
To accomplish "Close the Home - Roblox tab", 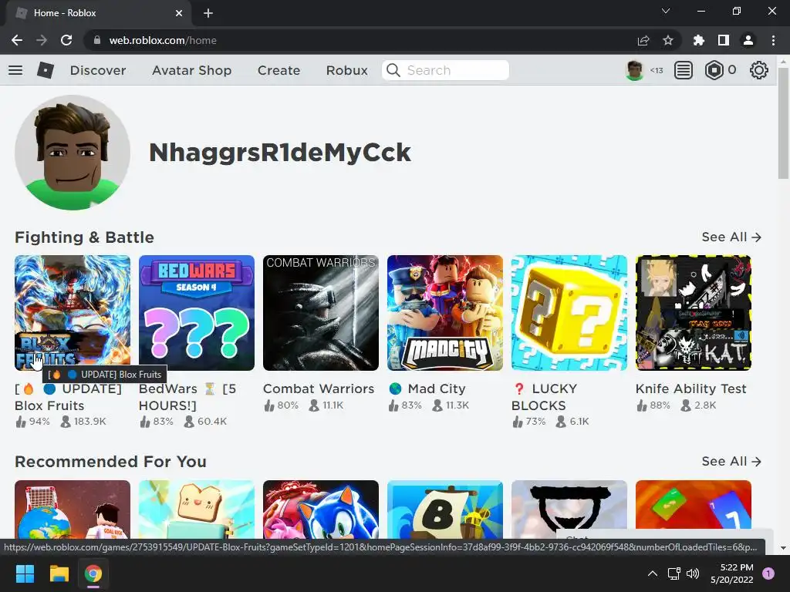I will [179, 13].
